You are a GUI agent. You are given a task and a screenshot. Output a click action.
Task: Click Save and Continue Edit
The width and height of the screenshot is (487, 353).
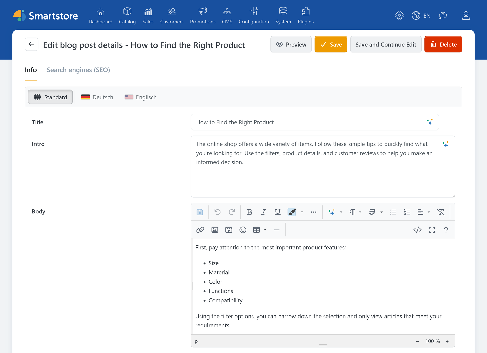tap(386, 44)
